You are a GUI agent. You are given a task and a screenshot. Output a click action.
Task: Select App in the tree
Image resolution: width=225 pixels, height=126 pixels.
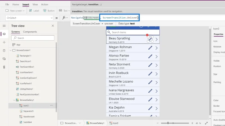click(x=18, y=45)
